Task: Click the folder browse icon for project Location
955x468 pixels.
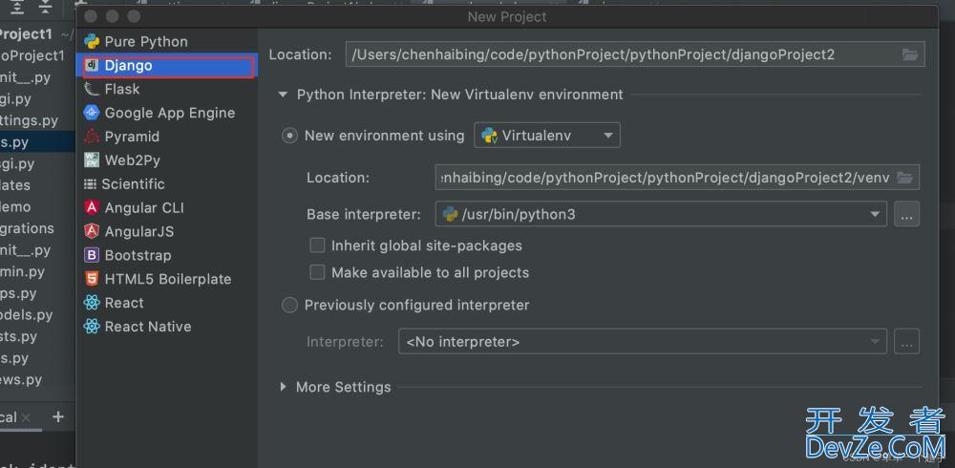Action: pyautogui.click(x=909, y=54)
